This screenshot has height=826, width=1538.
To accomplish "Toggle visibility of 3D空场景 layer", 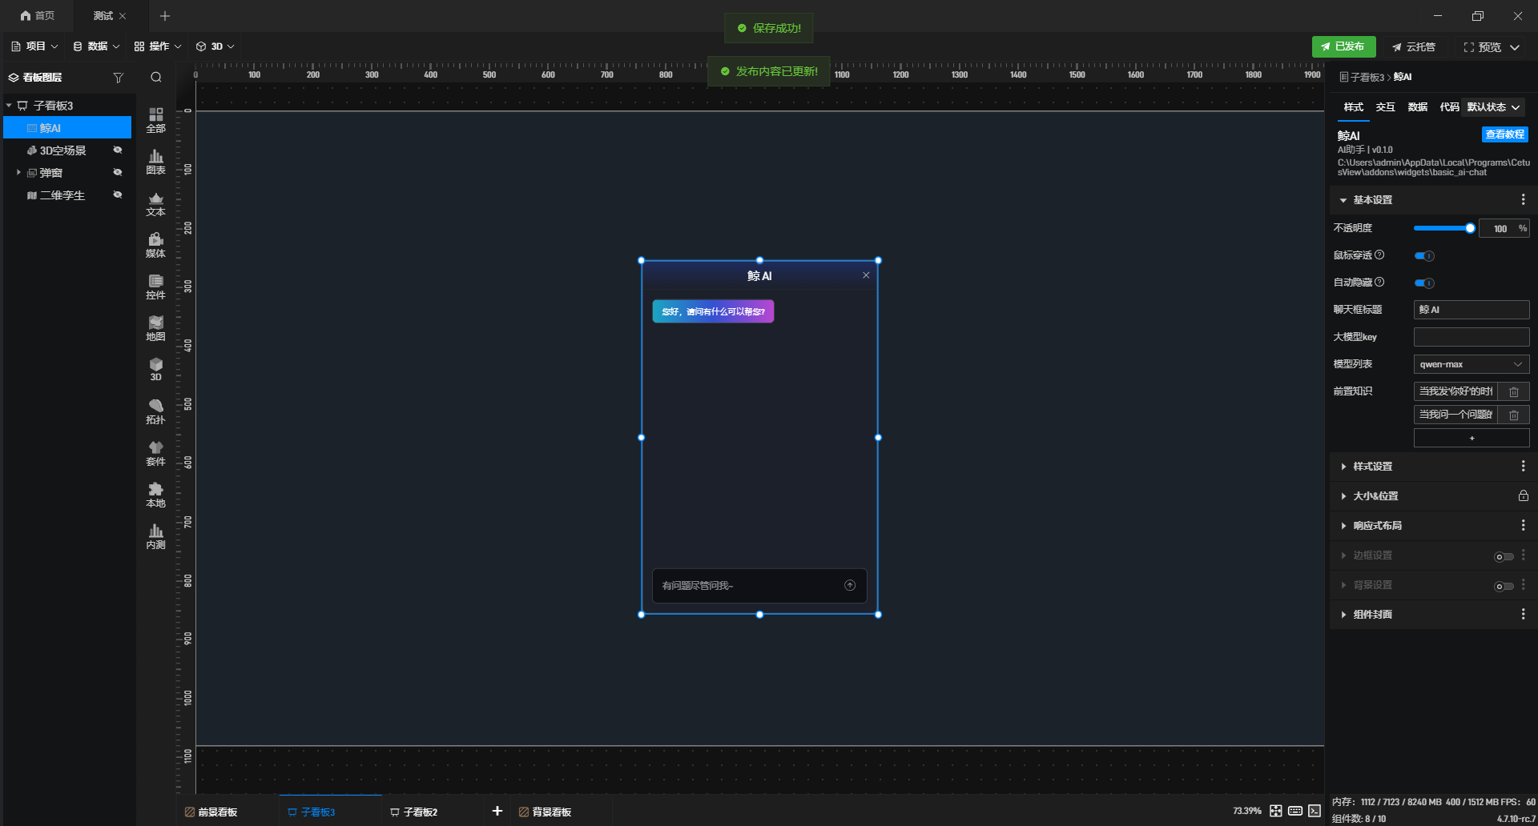I will 118,150.
